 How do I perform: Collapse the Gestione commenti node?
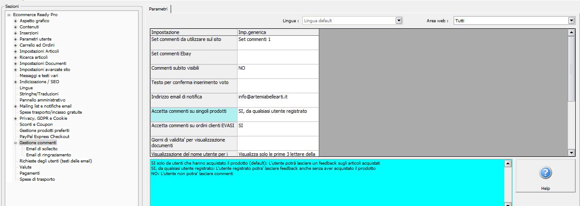(x=15, y=143)
